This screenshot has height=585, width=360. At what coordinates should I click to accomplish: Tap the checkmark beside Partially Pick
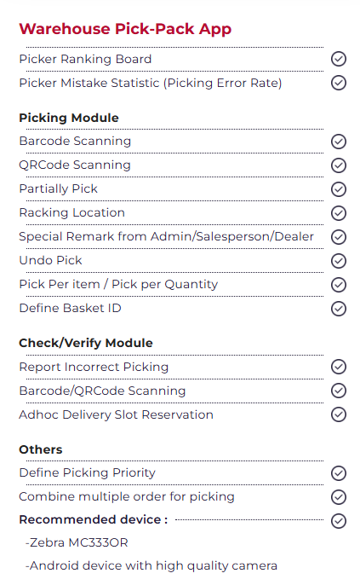pos(339,189)
